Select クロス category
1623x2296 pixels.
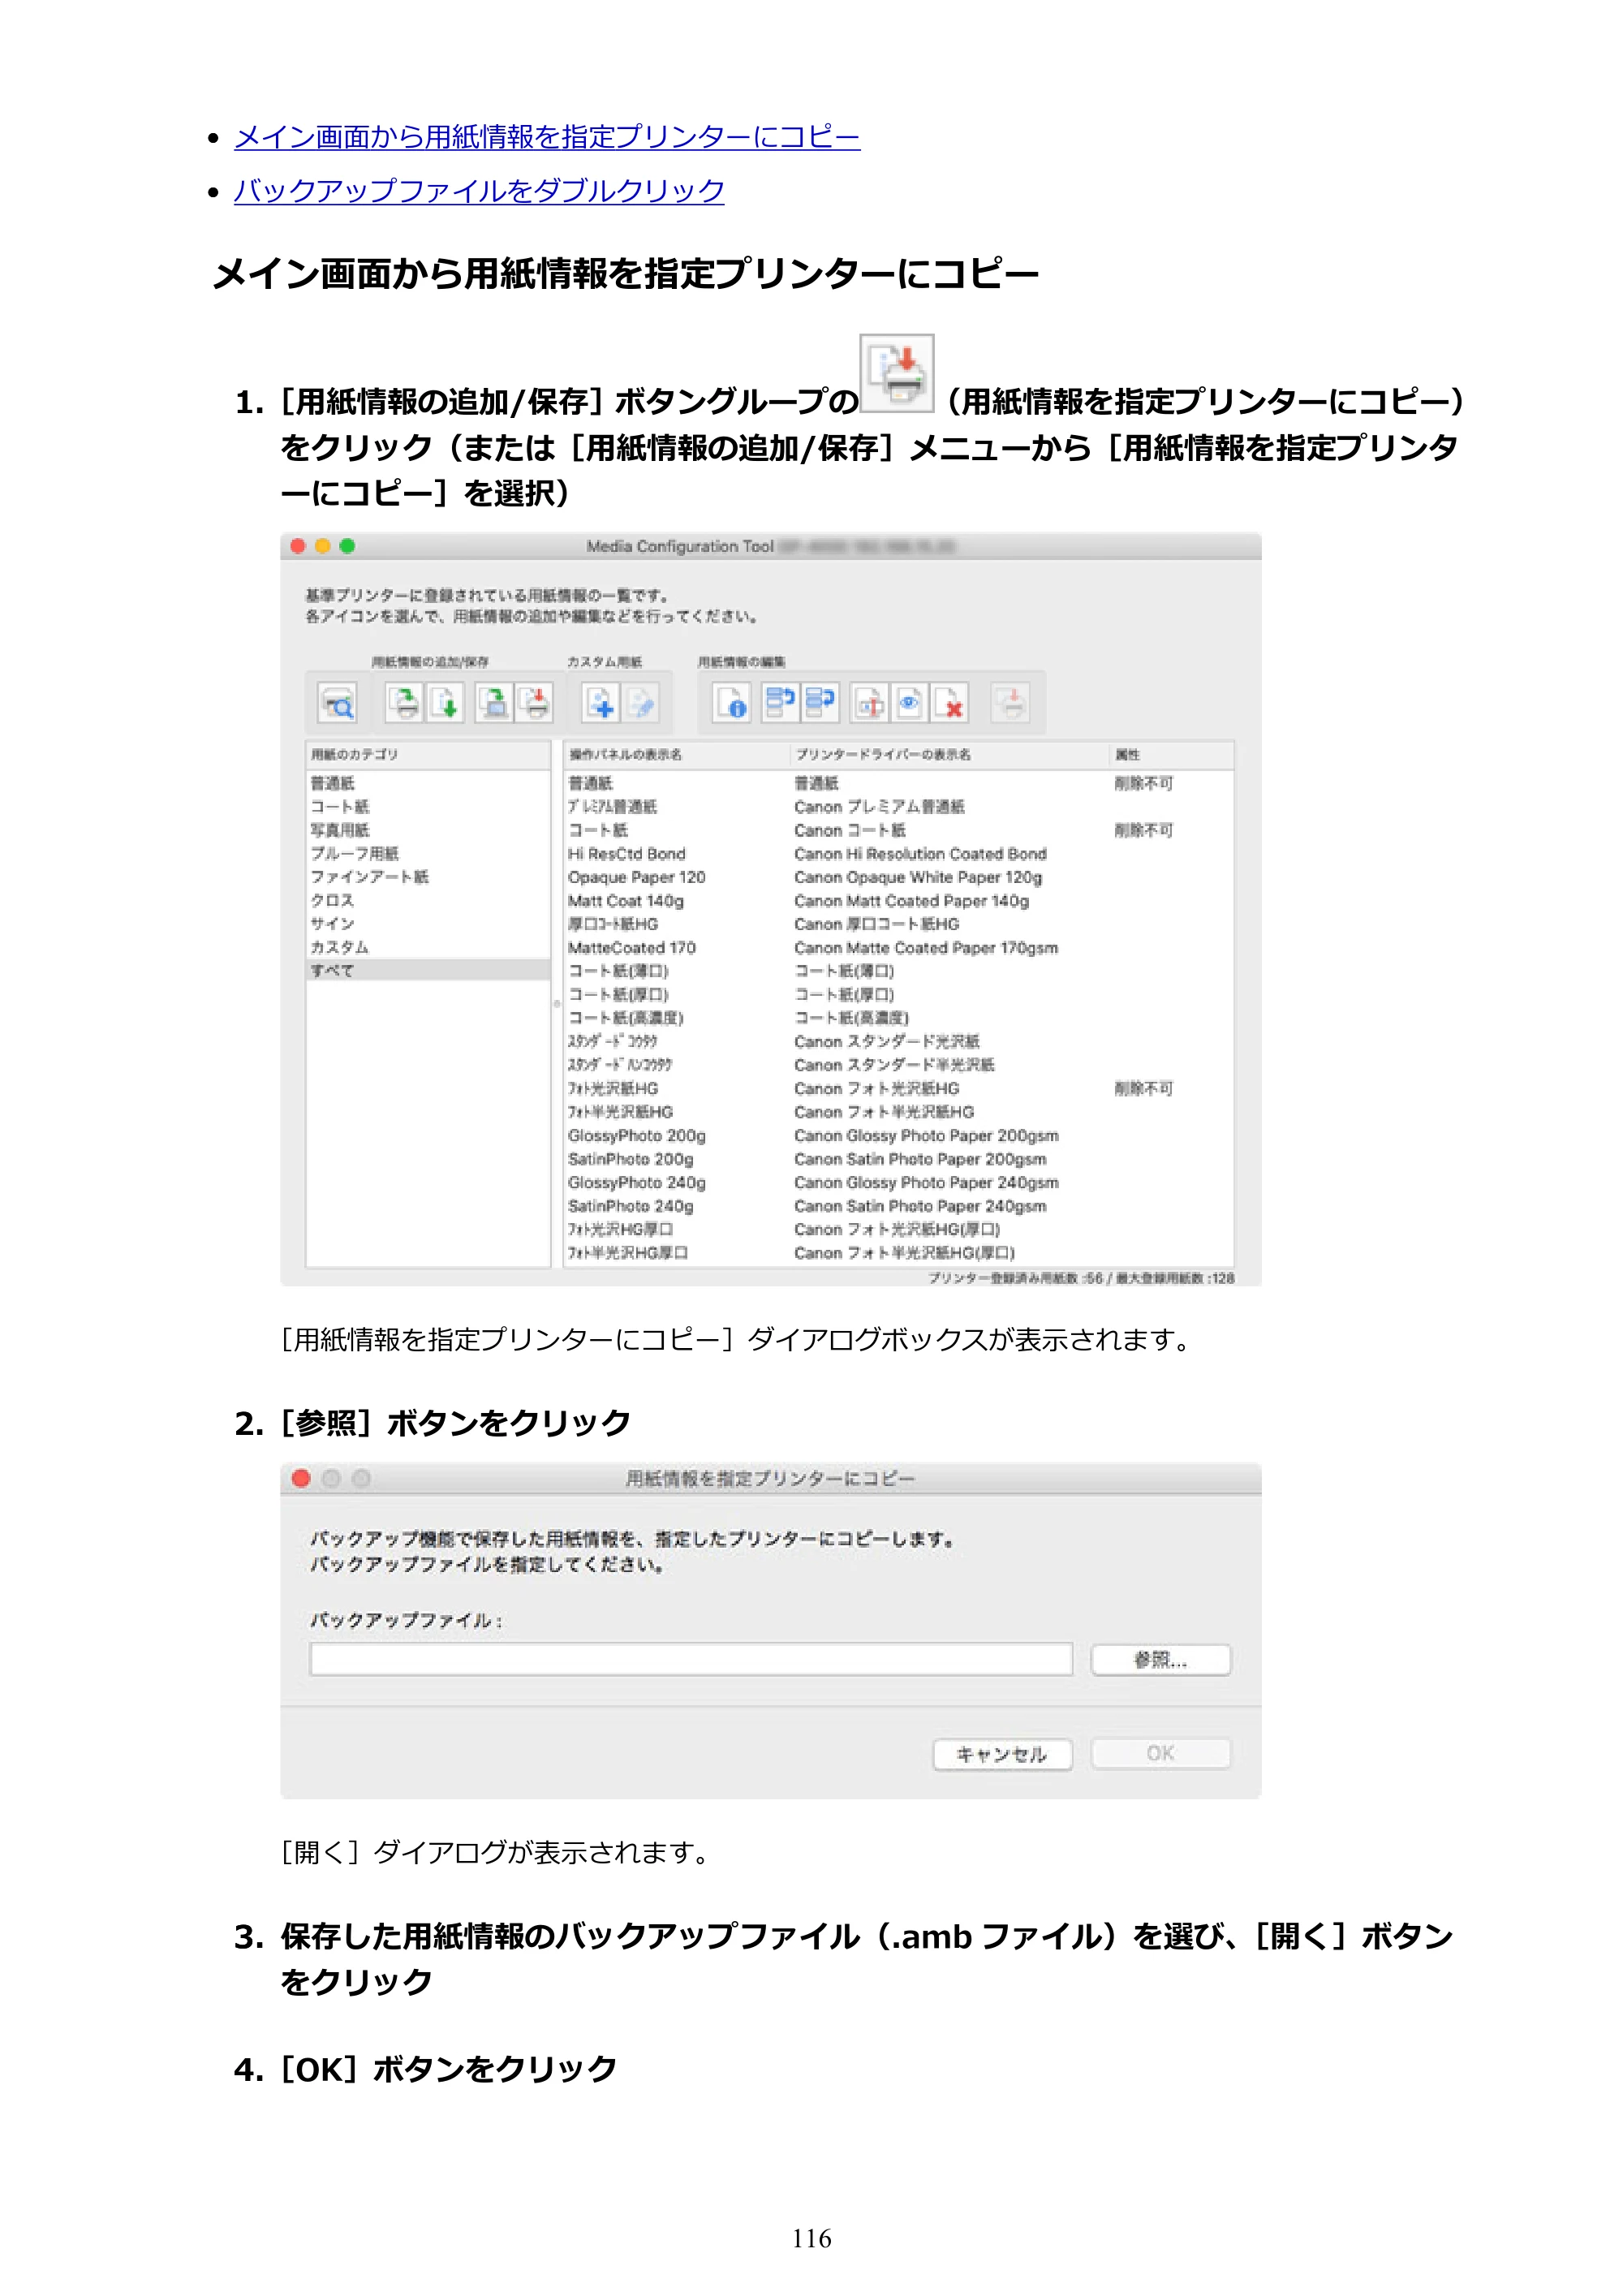tap(428, 900)
